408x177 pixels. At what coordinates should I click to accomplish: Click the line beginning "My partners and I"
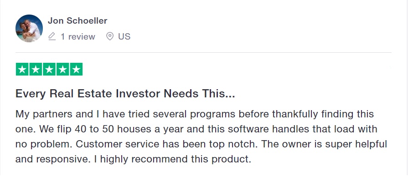(x=195, y=114)
